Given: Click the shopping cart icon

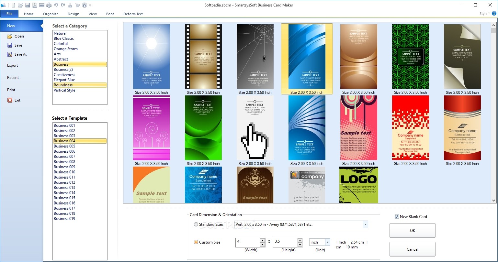Looking at the screenshot, I should (77, 5).
